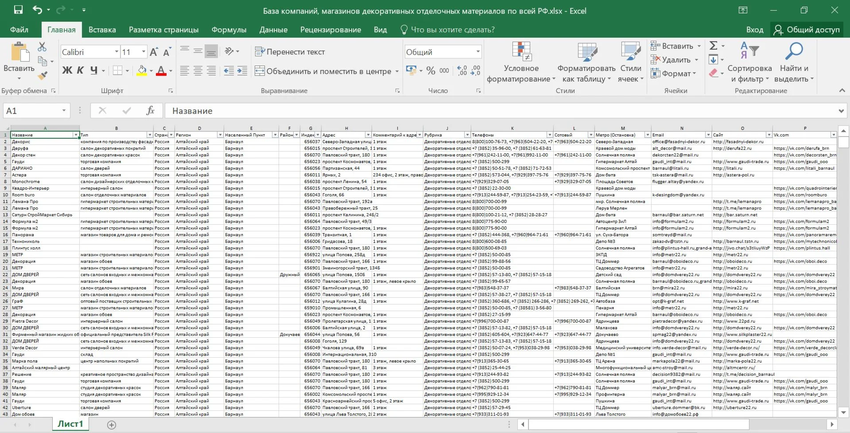The image size is (850, 433).
Task: Toggle middle vertical alignment
Action: coord(198,51)
